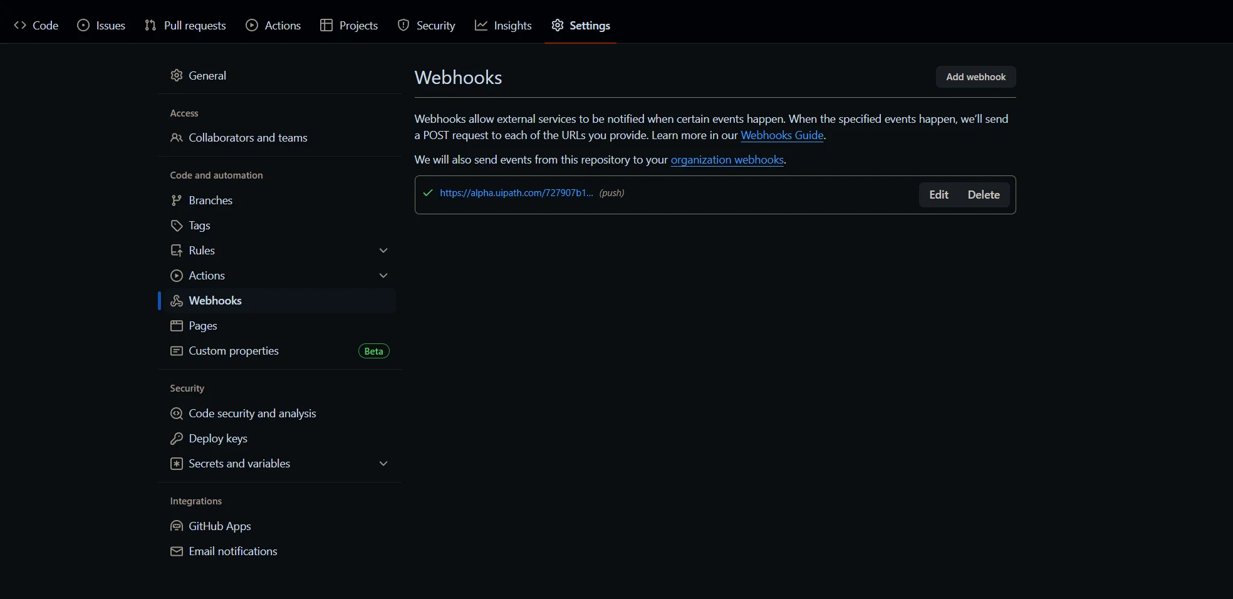Open the Webhooks sidebar item

pos(215,301)
